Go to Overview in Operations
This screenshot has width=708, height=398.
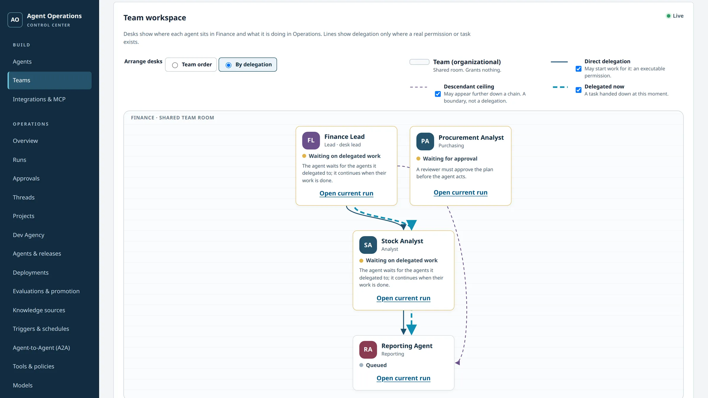[50, 141]
